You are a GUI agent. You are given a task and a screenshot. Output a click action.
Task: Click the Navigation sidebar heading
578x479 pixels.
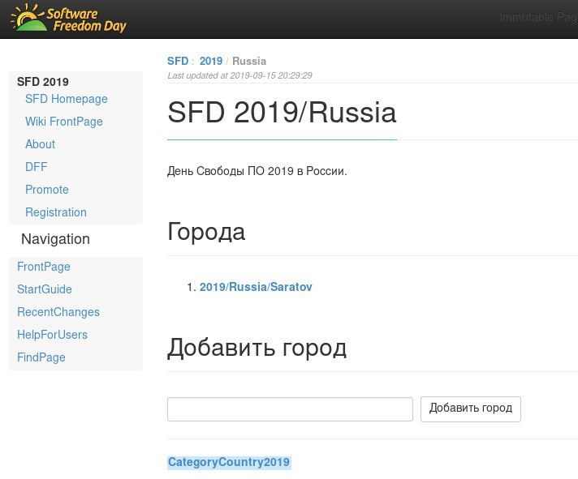coord(56,239)
